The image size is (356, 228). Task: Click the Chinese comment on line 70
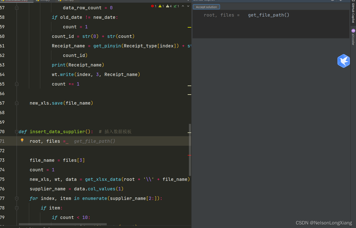tap(115, 132)
